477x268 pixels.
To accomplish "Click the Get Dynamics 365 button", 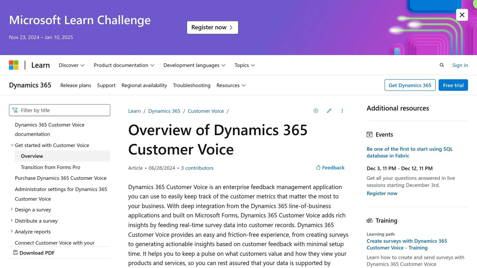I will [x=410, y=85].
